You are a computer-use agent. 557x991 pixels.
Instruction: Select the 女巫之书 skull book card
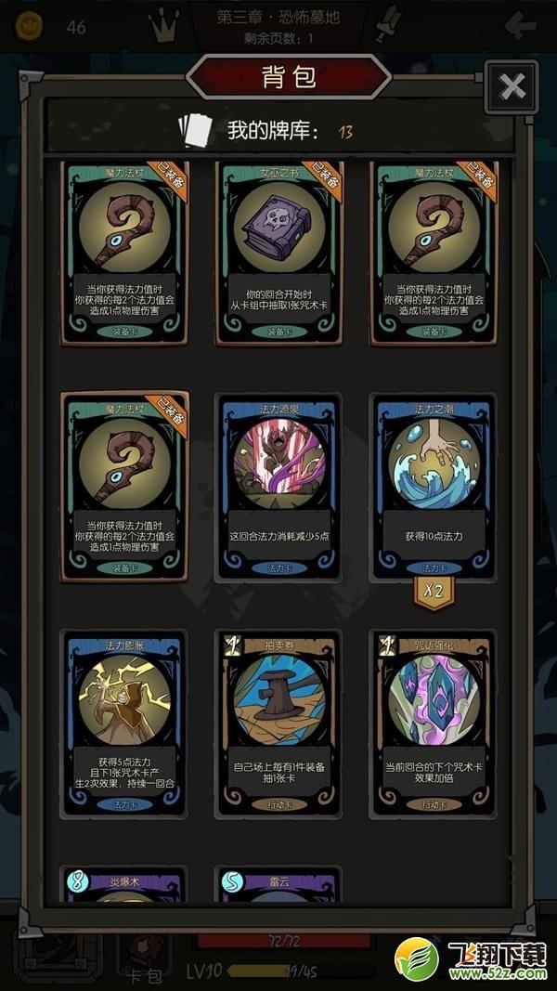point(279,253)
